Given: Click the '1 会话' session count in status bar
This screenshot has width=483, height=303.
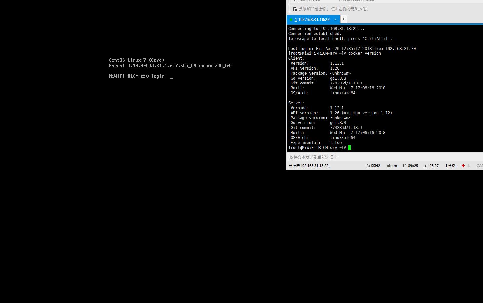Looking at the screenshot, I should (x=450, y=166).
